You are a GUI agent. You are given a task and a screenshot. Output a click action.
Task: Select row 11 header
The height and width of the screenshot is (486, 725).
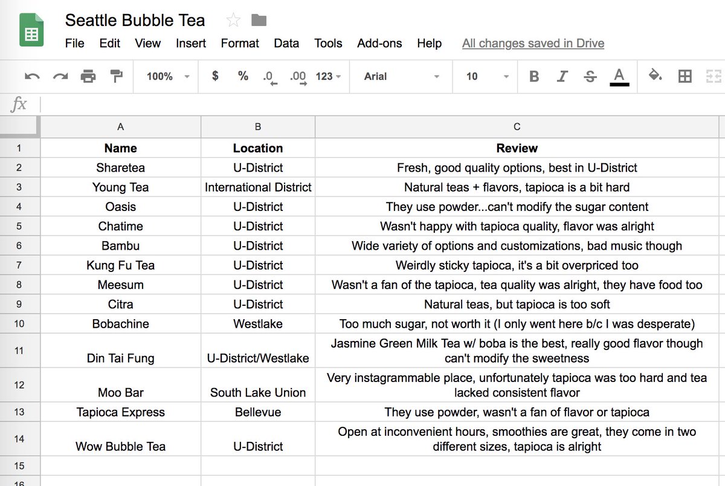[19, 351]
